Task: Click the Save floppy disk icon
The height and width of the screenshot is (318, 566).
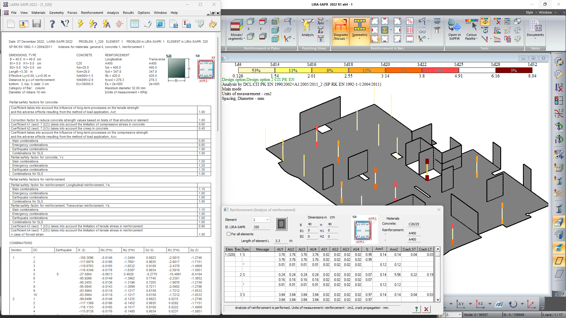Action: [x=37, y=24]
